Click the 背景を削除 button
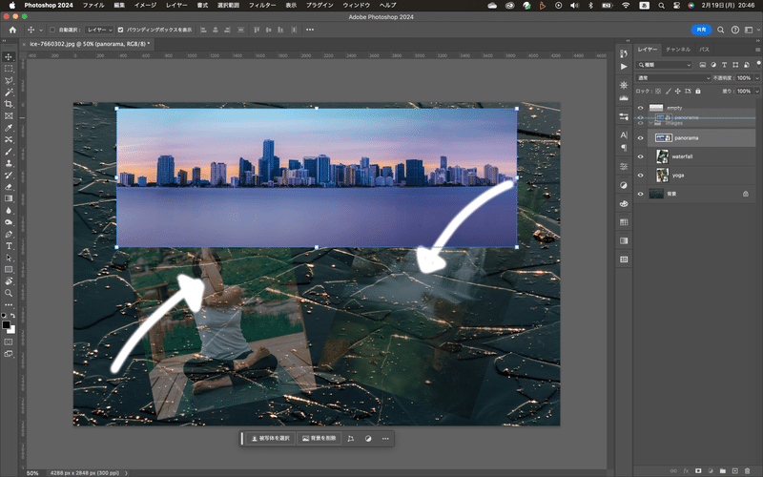The height and width of the screenshot is (477, 763). pos(319,439)
